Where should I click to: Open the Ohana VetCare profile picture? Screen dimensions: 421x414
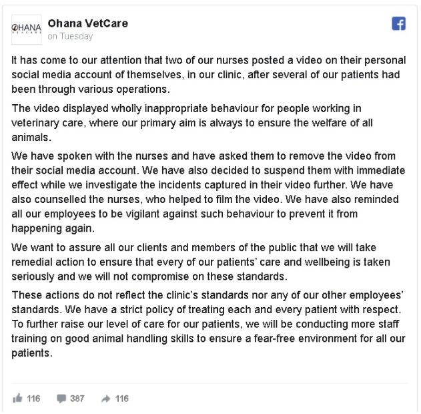tap(27, 29)
